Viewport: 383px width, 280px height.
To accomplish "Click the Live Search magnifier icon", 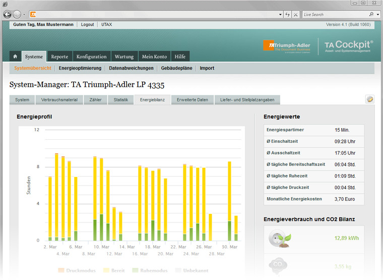I will coord(371,15).
